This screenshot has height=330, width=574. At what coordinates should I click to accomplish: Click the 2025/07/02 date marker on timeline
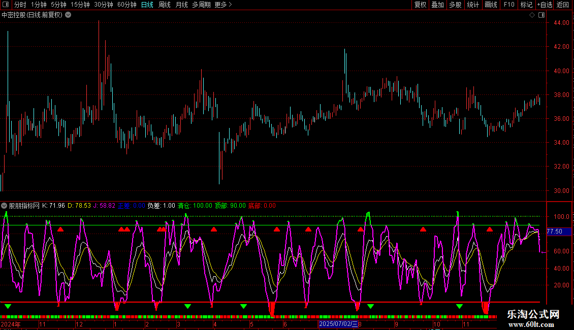tap(338, 324)
